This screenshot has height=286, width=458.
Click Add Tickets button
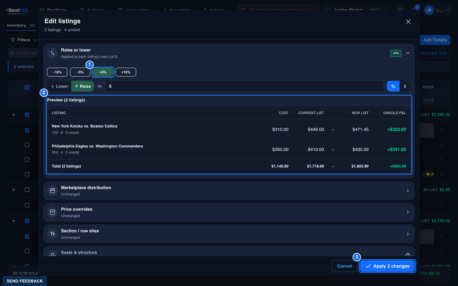point(435,40)
